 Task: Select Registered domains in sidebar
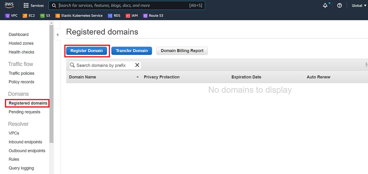pyautogui.click(x=28, y=103)
